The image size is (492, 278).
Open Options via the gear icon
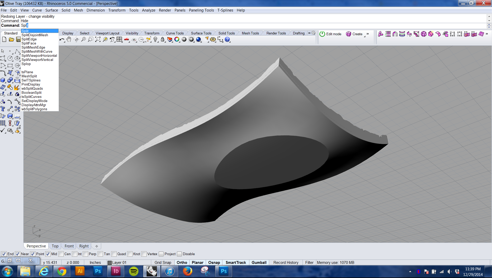pos(213,40)
